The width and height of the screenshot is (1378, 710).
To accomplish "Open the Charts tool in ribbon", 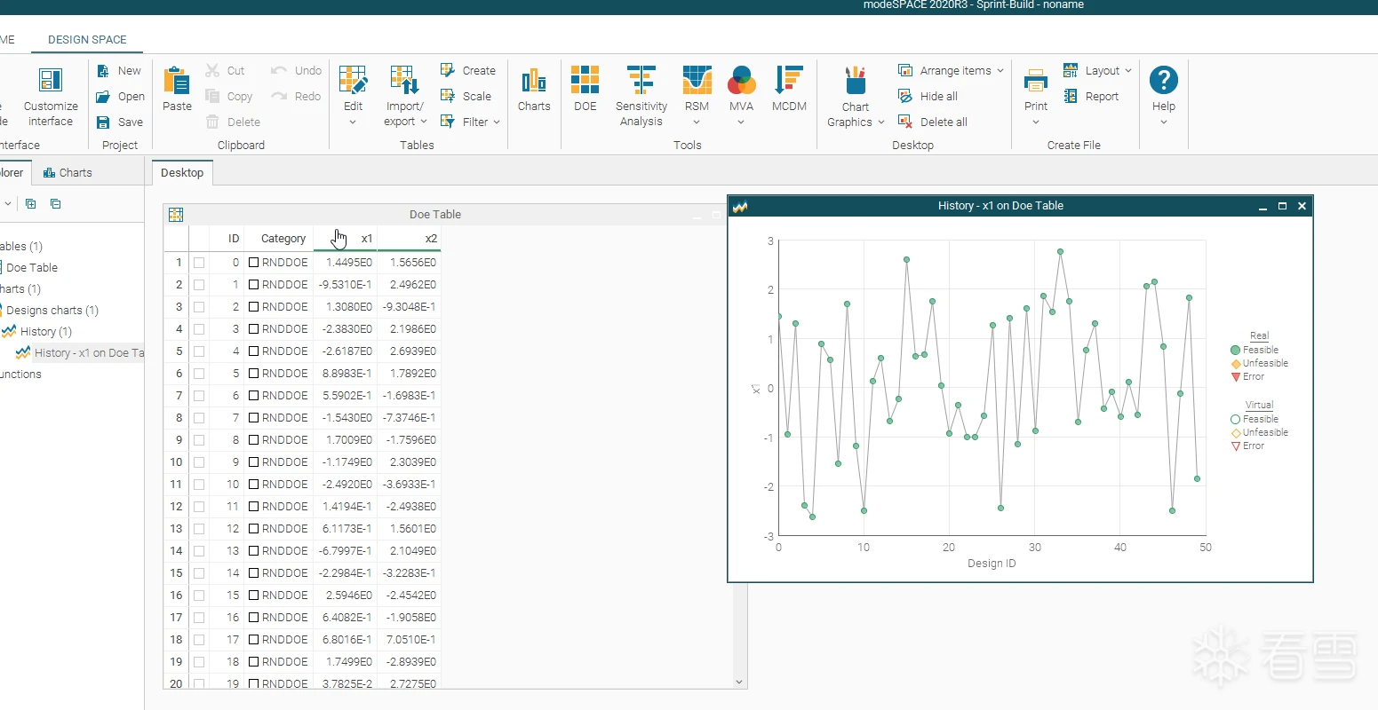I will pyautogui.click(x=534, y=89).
